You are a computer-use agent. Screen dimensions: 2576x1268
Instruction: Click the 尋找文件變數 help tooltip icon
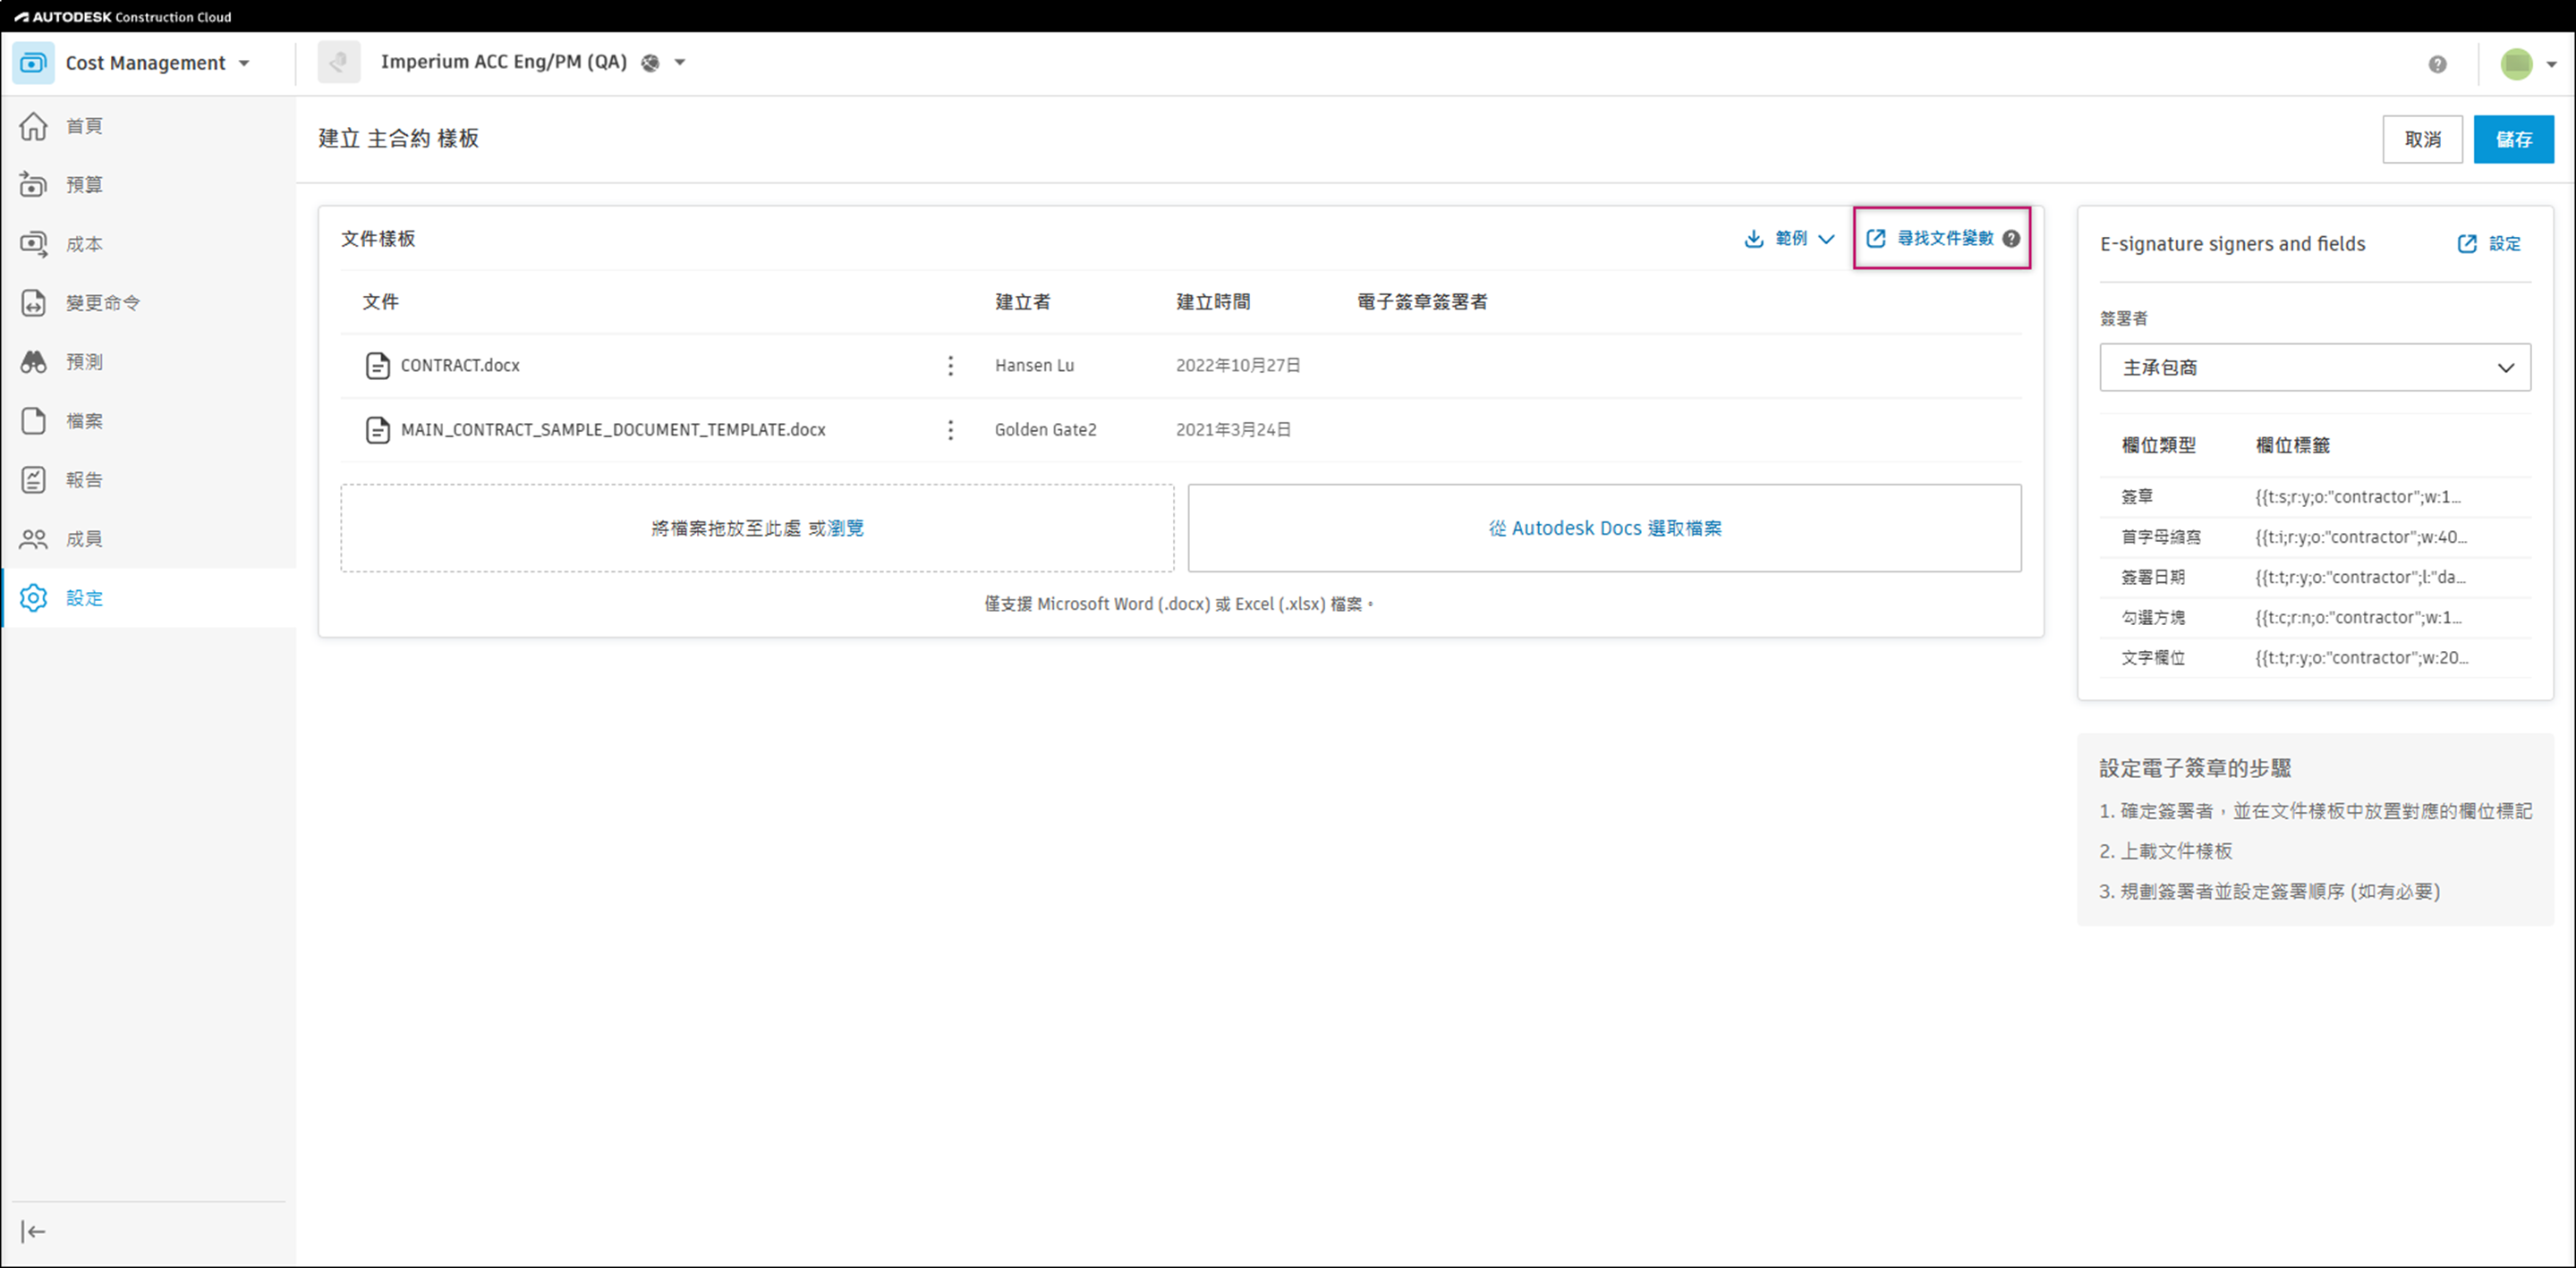click(2011, 239)
